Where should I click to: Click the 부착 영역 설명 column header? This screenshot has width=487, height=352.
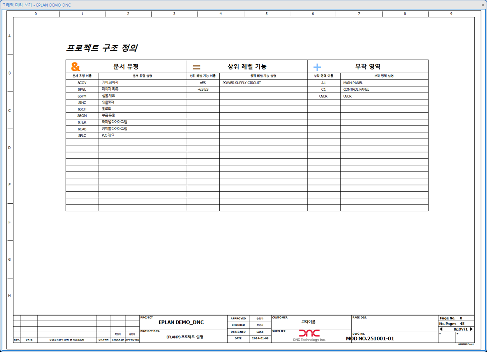pyautogui.click(x=384, y=76)
